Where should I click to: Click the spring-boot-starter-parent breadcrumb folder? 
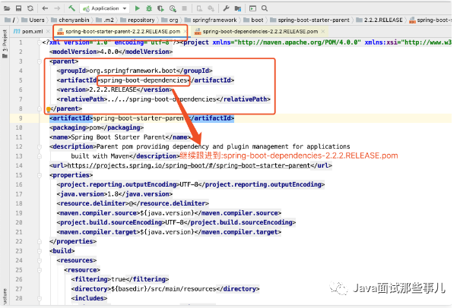(x=310, y=20)
